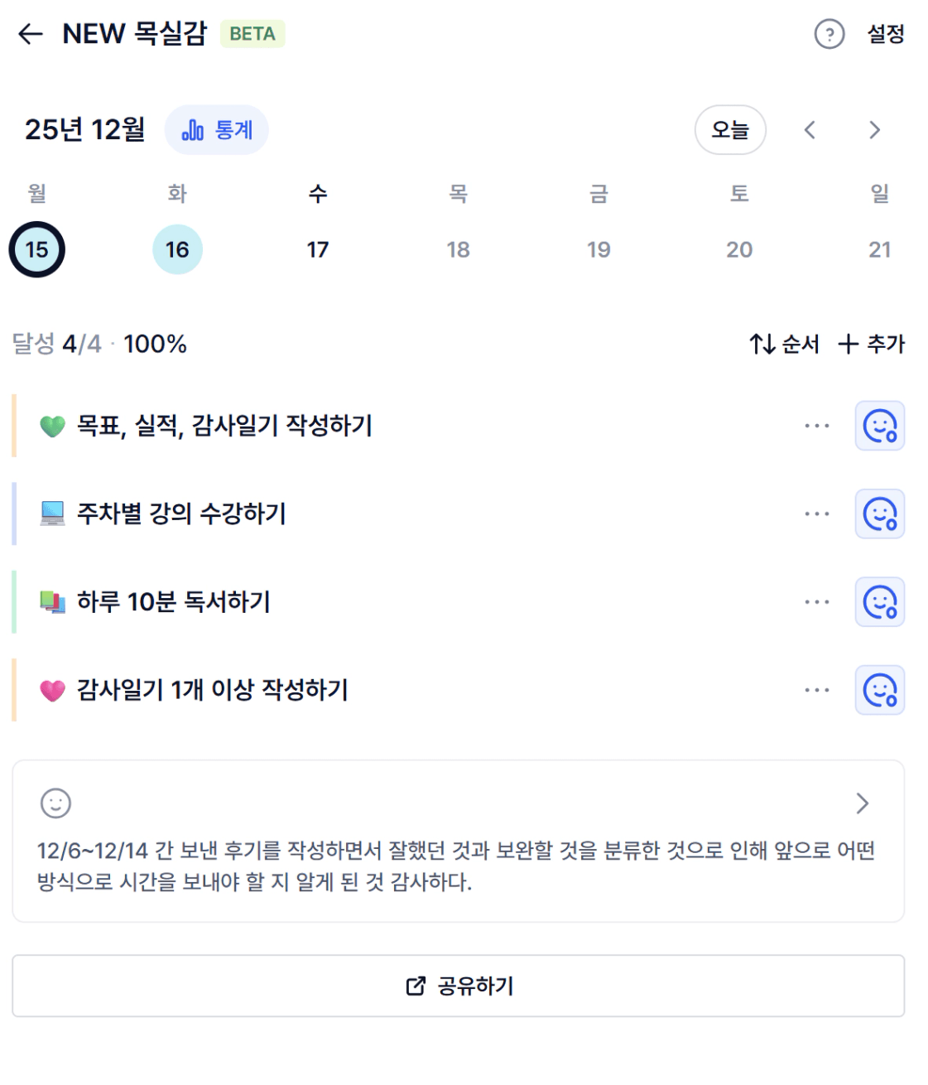Open more options for 목표, 실적, 감사일기 작성하기
Viewport: 928px width, 1085px height.
click(x=816, y=426)
